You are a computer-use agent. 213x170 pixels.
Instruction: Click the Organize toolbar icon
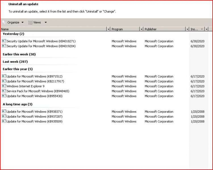click(x=4, y=22)
